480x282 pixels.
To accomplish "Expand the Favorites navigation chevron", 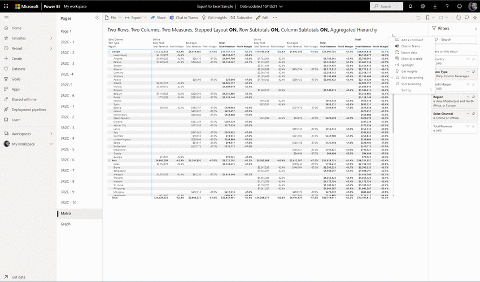I will pos(51,38).
